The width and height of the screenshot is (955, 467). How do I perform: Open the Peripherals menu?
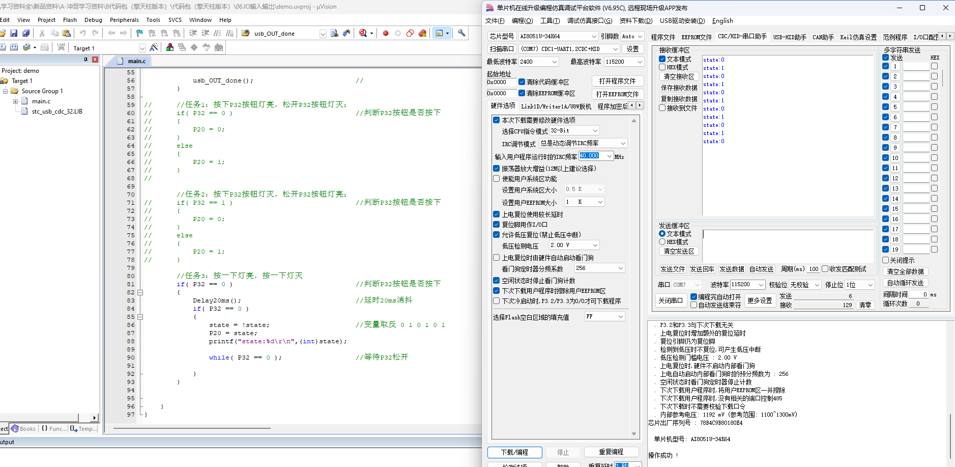(124, 20)
